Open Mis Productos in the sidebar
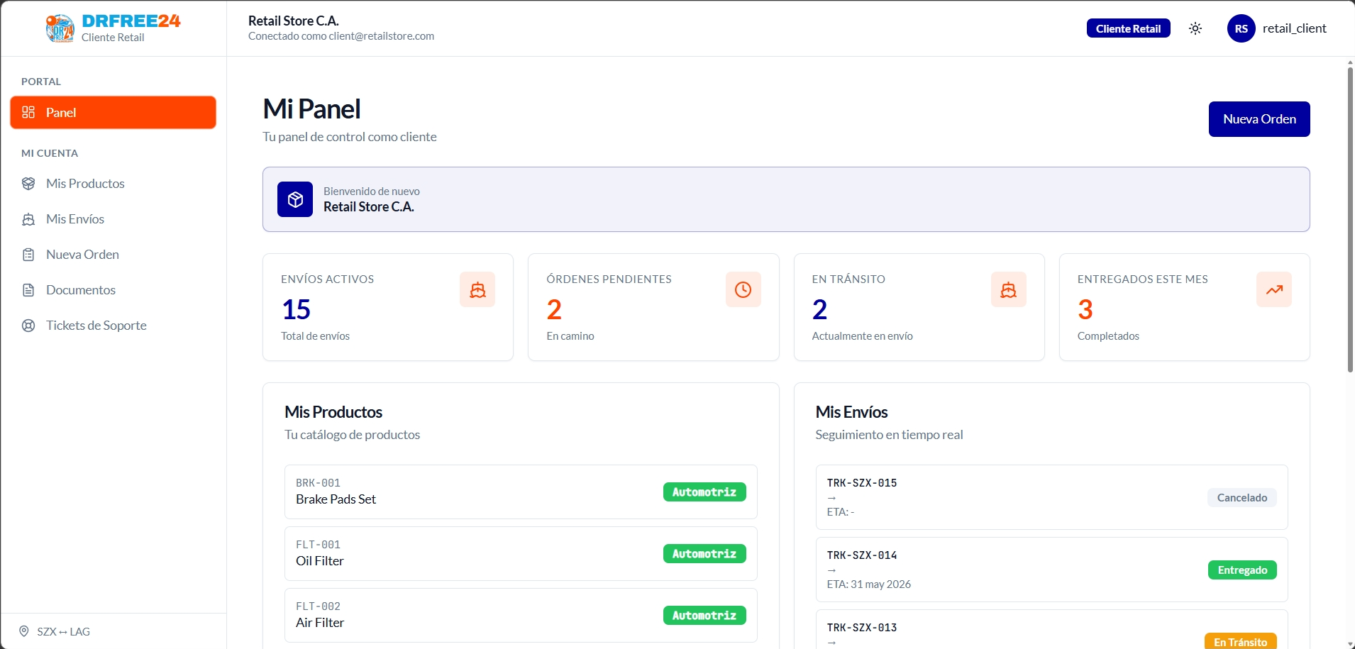 coord(114,184)
